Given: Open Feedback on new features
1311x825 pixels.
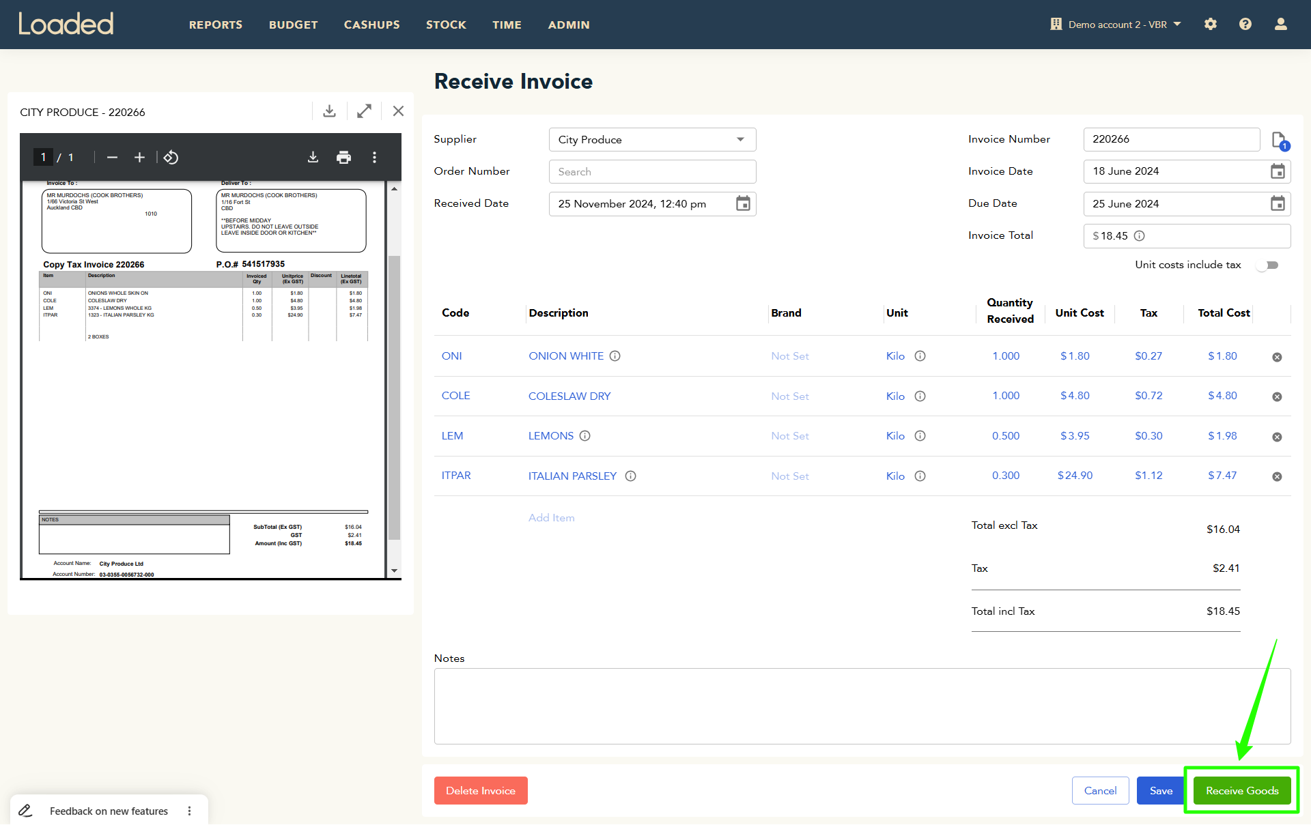Looking at the screenshot, I should (109, 811).
